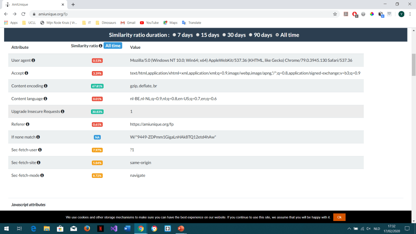Image resolution: width=416 pixels, height=234 pixels.
Task: Choose the 90 days duration option
Action: tap(250, 35)
